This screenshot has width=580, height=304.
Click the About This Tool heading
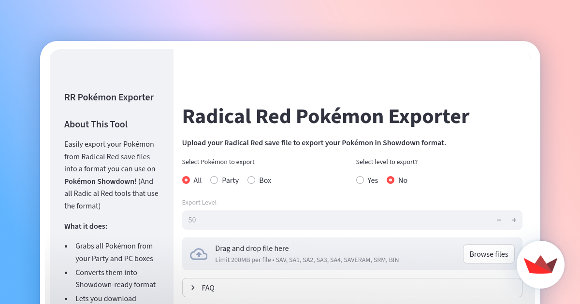[x=96, y=124]
